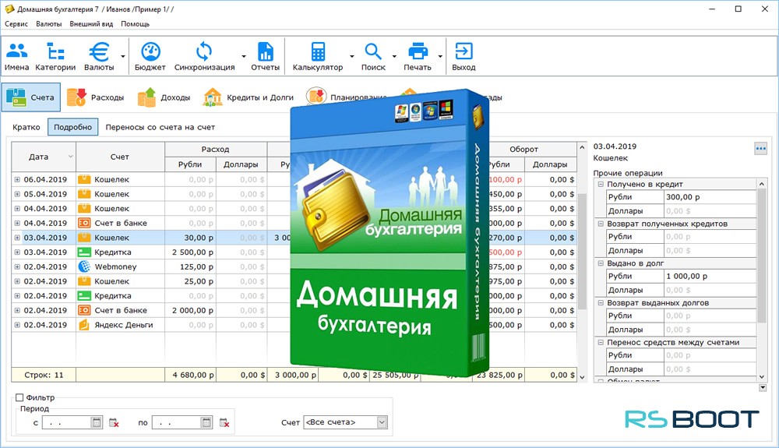Select the 125,00 р Webmoney expense cell
The image size is (779, 448).
pyautogui.click(x=191, y=266)
